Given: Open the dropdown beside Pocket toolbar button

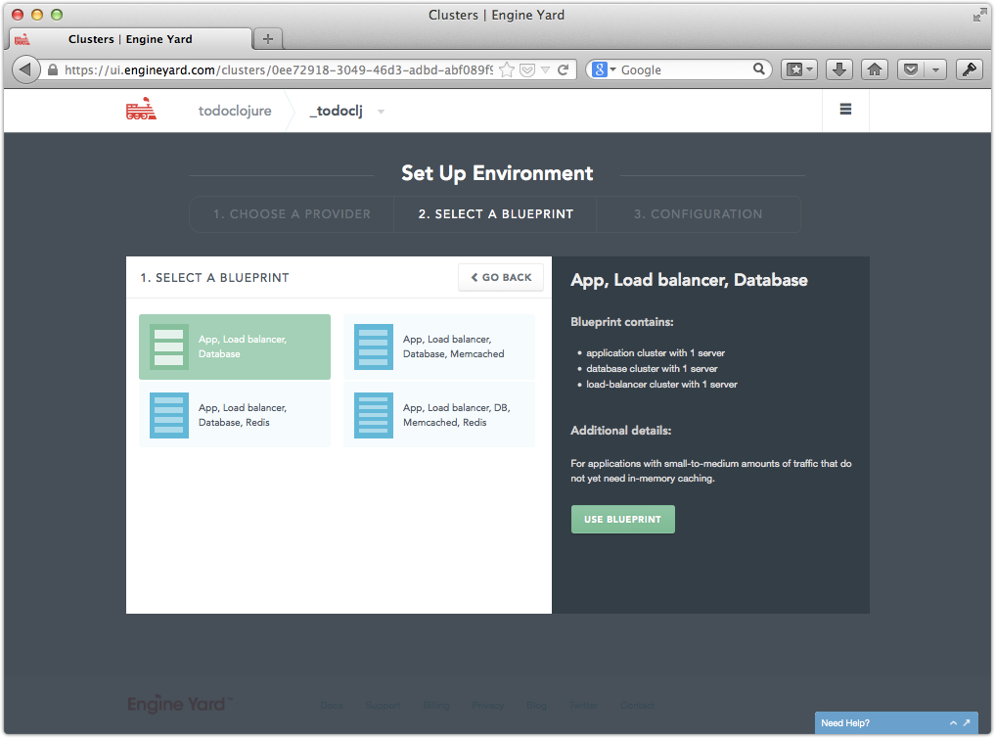Looking at the screenshot, I should (x=935, y=69).
